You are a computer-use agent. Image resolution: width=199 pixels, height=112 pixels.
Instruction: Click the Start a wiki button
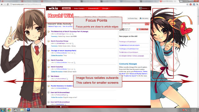(66, 8)
